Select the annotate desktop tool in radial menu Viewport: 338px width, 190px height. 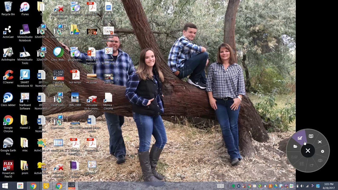300,138
